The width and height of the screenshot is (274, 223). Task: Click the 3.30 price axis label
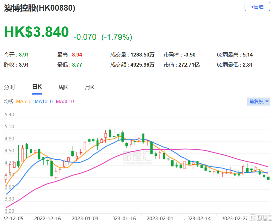(x=9, y=199)
